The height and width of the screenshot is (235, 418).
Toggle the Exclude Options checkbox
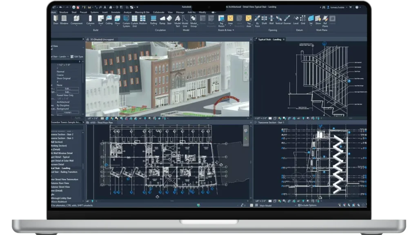click(299, 205)
